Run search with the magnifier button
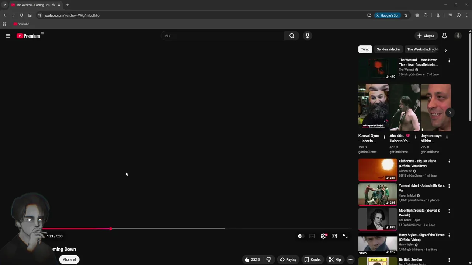 [x=292, y=36]
